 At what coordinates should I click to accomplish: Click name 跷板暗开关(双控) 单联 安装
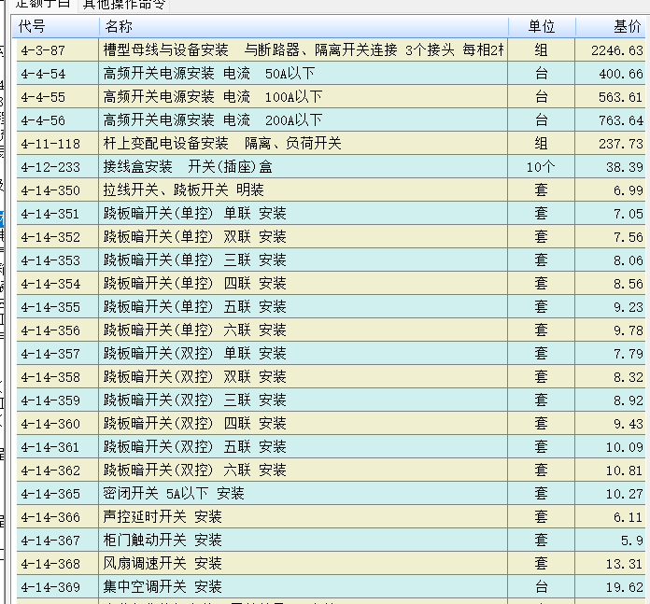click(195, 354)
